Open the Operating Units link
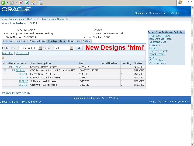The image size is (194, 146). tap(158, 42)
